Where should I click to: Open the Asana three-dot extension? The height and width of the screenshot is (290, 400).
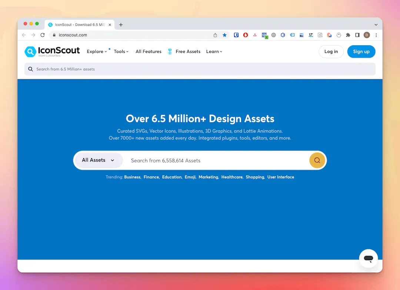point(255,35)
